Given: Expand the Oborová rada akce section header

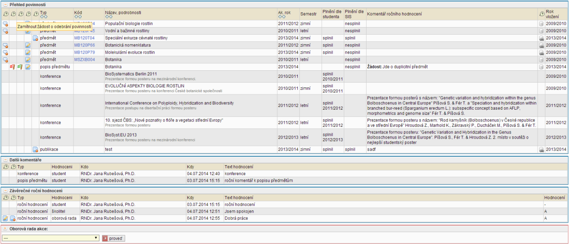Looking at the screenshot, I should [5, 229].
